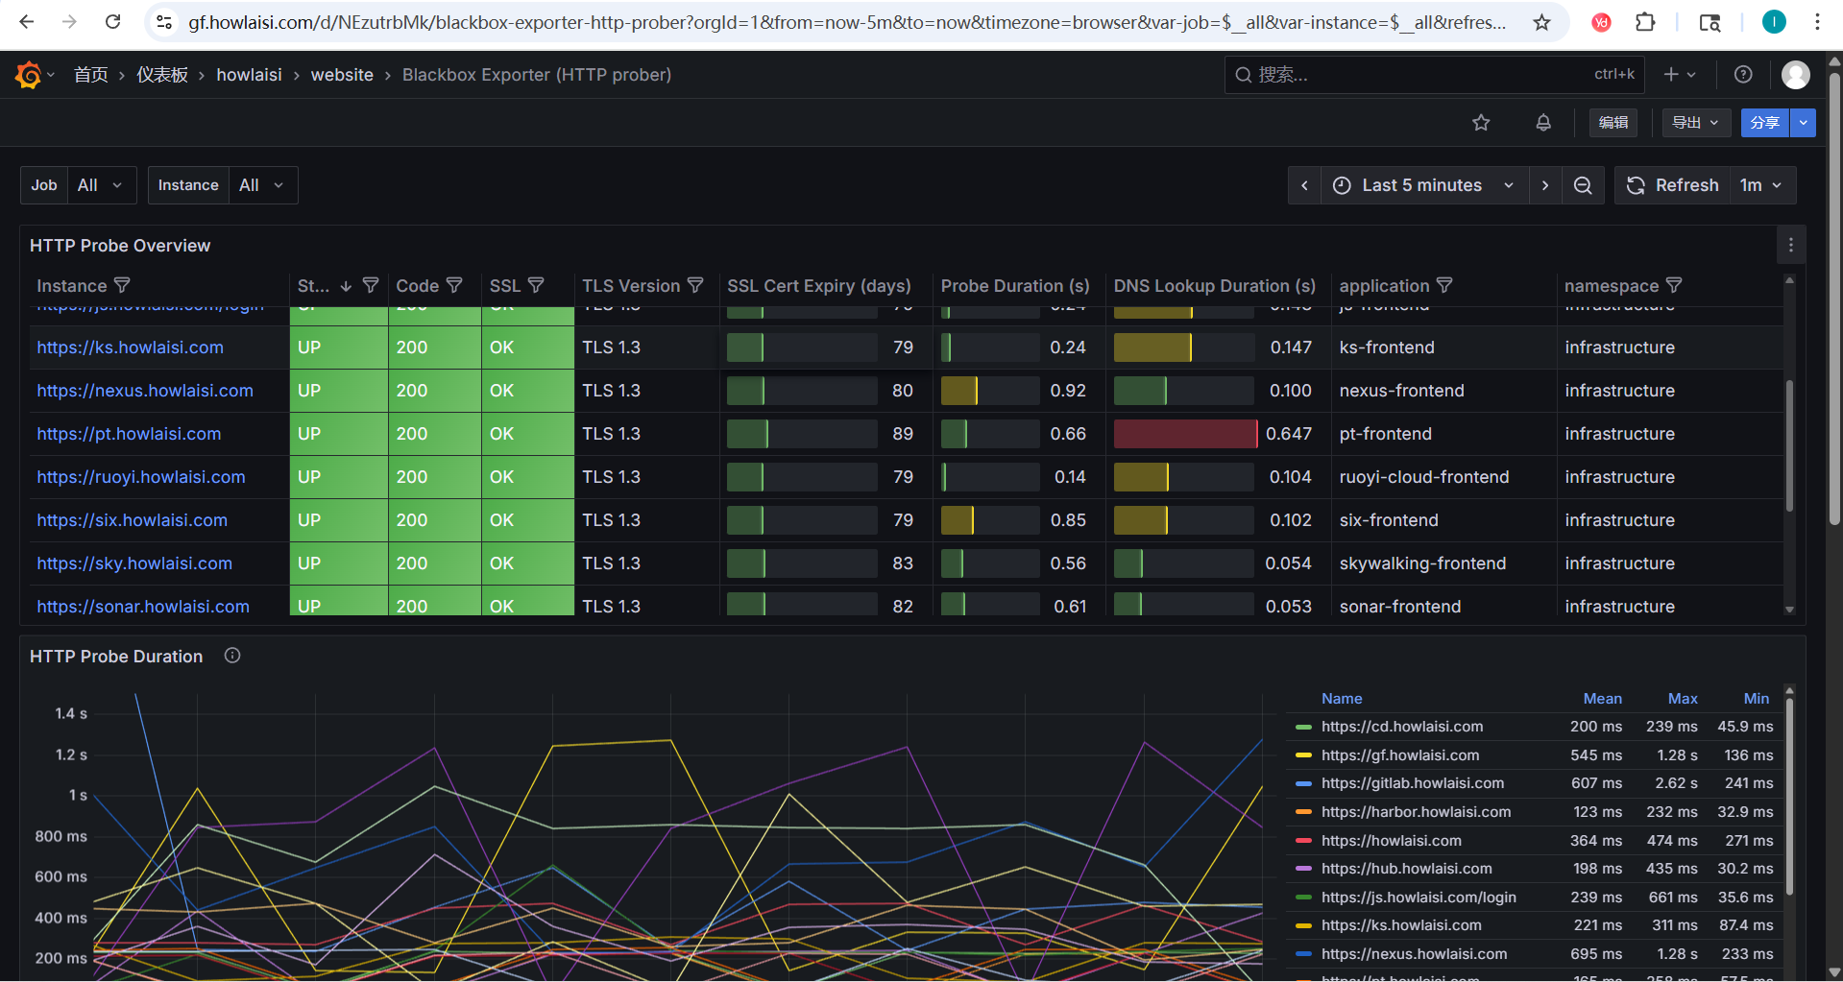Open the https://nexus.howlaisi.com link

(x=145, y=391)
